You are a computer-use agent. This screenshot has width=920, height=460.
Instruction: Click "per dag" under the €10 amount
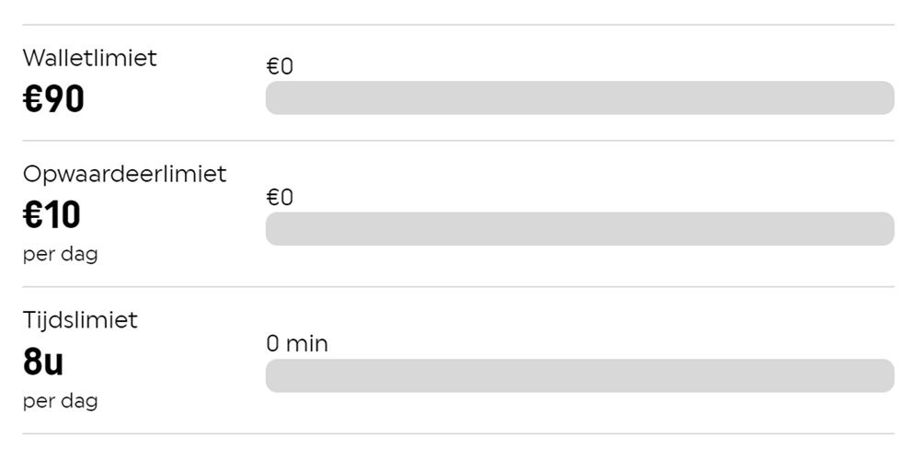(60, 254)
